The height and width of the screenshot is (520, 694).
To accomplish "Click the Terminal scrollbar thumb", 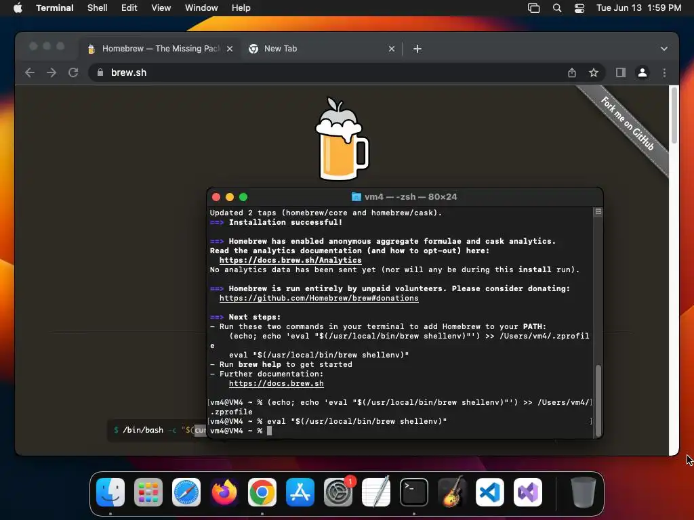I will point(598,401).
